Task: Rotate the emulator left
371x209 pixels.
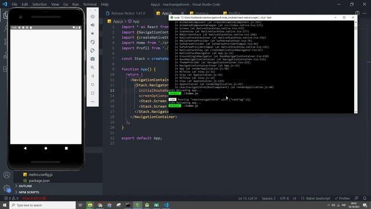Action: click(93, 42)
